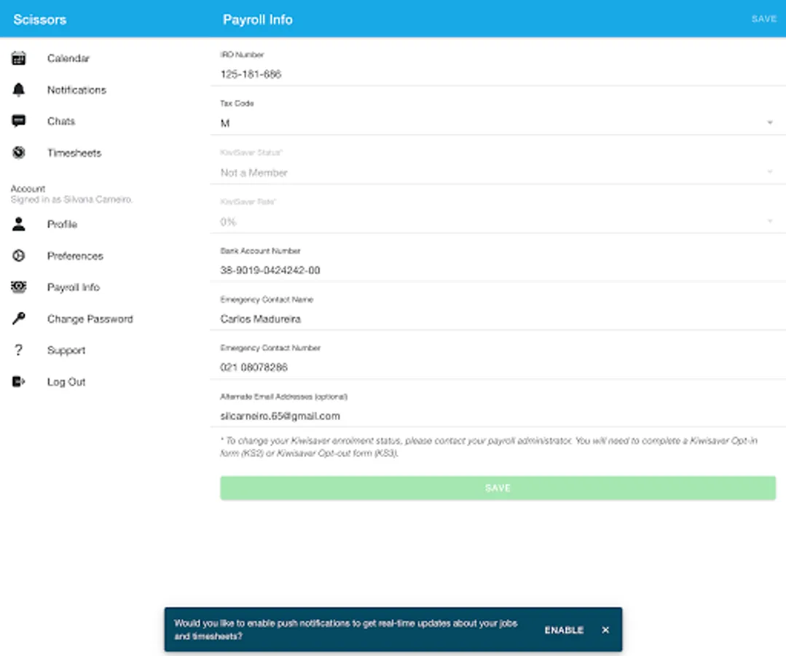This screenshot has height=656, width=786.
Task: Enable push notifications via ENABLE button
Action: pyautogui.click(x=564, y=630)
